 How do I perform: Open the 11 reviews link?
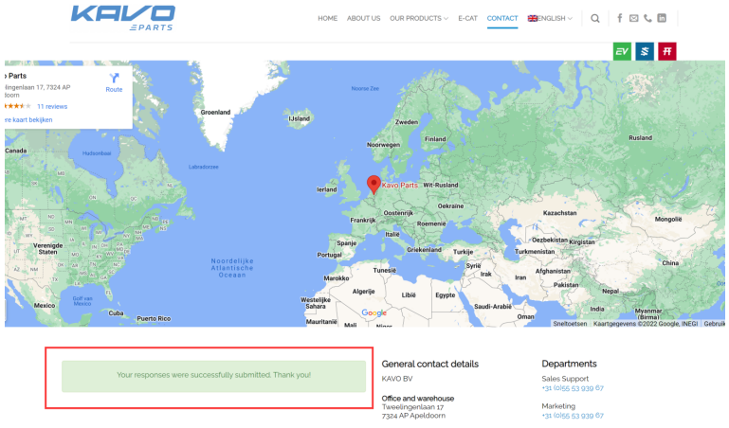(x=52, y=106)
